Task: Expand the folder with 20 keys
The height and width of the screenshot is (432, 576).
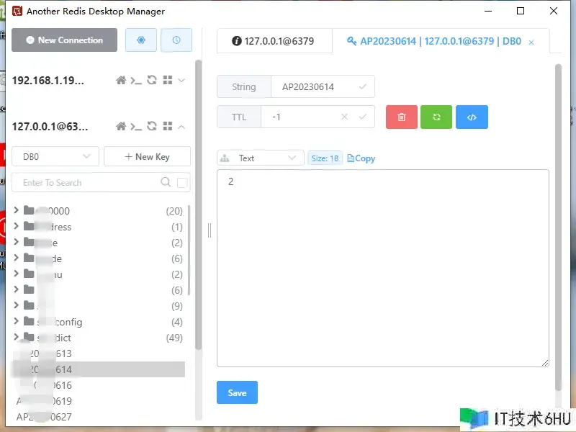Action: pyautogui.click(x=17, y=211)
